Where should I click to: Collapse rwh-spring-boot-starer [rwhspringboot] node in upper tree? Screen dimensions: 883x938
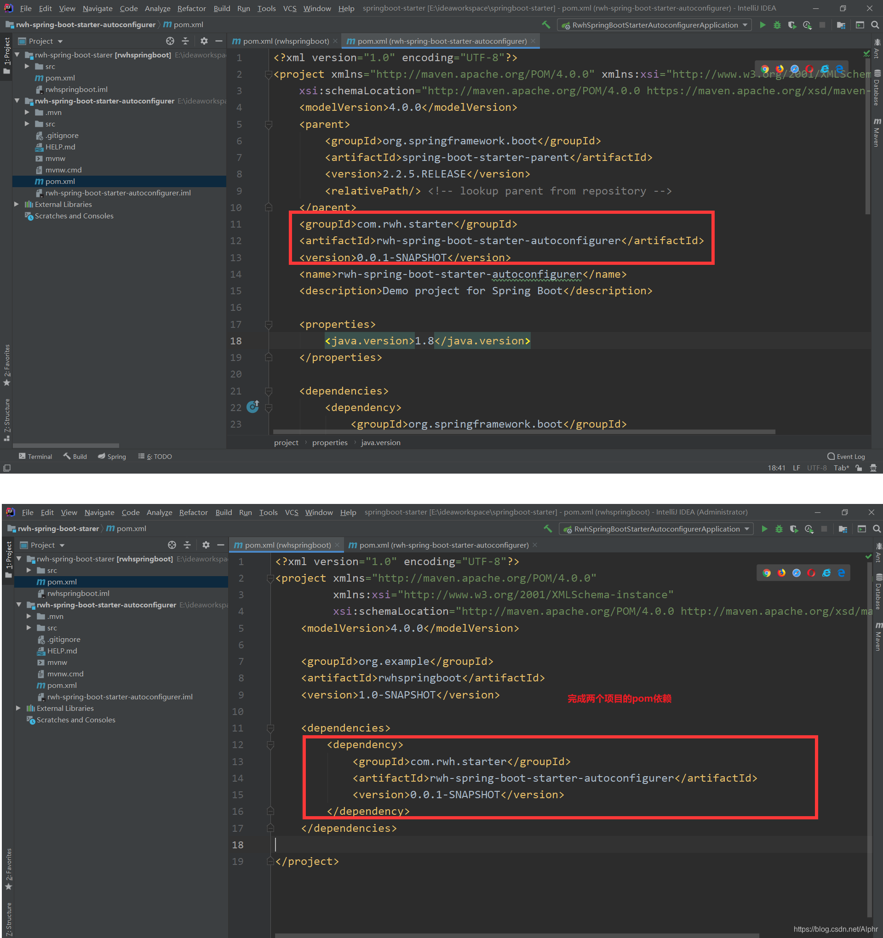point(17,55)
